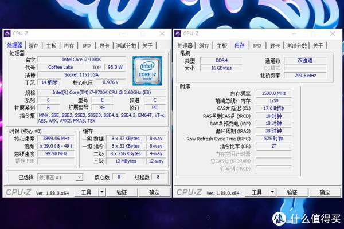The image size is (344, 229).
Task: Click the right CPU-Z window app icon
Action: click(x=178, y=34)
